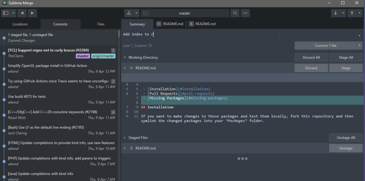Open the more actions ellipsis menu
The width and height of the screenshot is (365, 181).
245,13
